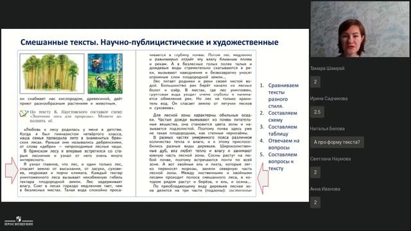The height and width of the screenshot is (231, 411).
Task: Click the paragraph starting 'В разных частях умеренного пояса'
Action: click(x=200, y=160)
